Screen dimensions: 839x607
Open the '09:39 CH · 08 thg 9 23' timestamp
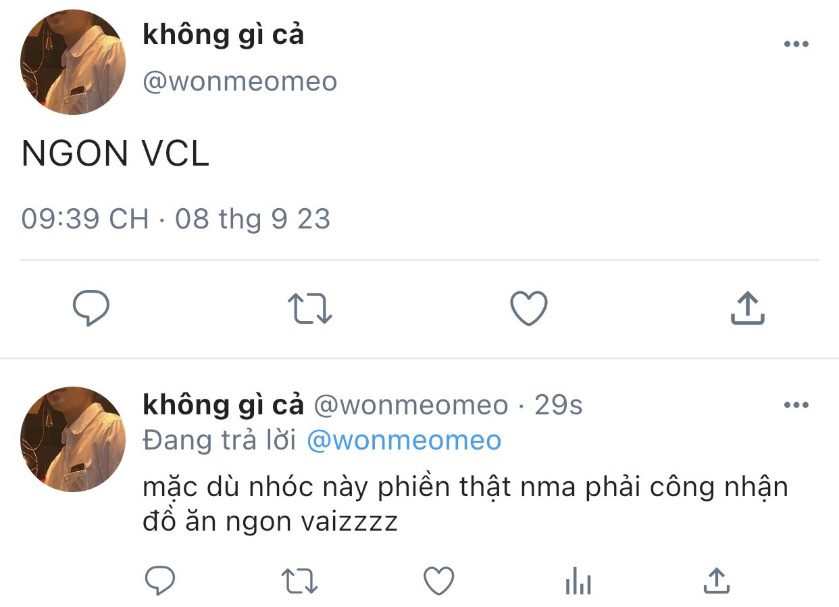point(176,219)
